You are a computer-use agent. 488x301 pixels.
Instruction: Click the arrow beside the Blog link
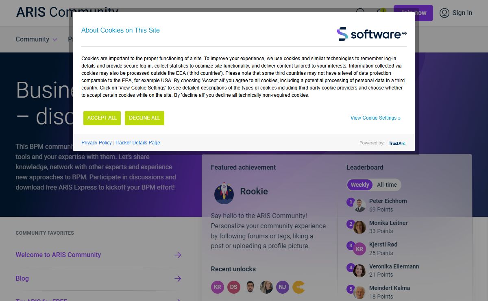click(178, 279)
